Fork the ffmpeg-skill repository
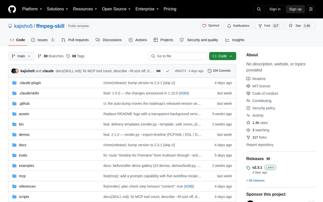 pyautogui.click(x=269, y=26)
